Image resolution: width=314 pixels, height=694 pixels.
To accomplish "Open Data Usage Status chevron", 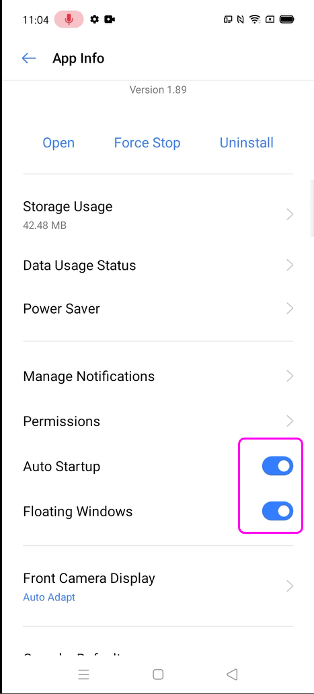I will point(290,265).
